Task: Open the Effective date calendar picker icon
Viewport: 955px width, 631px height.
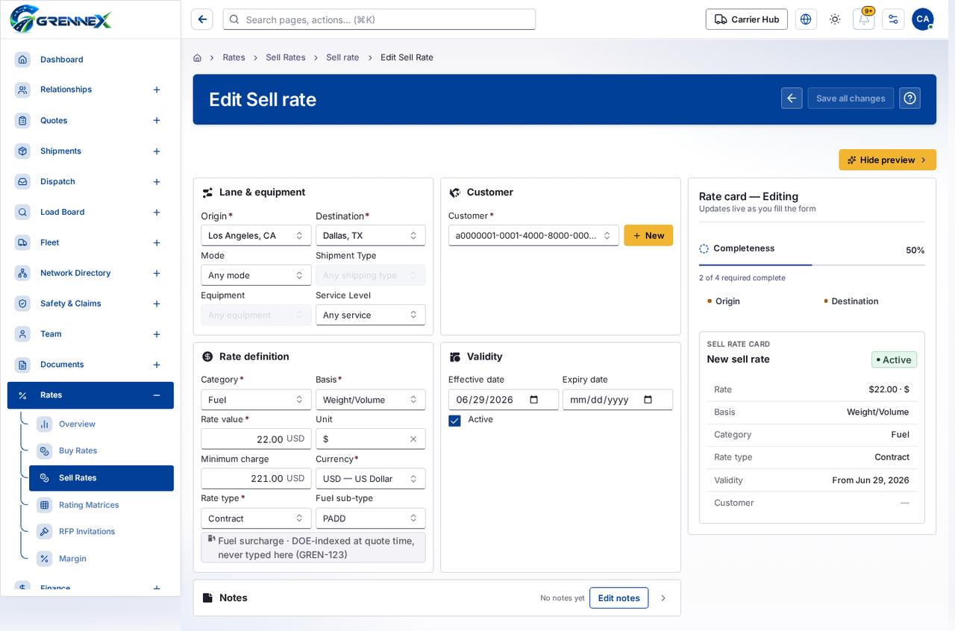Action: (533, 400)
